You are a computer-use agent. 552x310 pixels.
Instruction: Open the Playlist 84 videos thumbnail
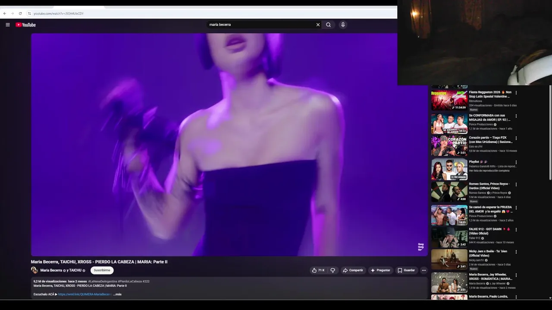(x=449, y=170)
